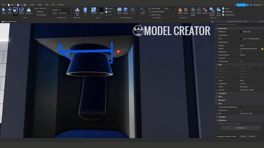
Task: Toggle Anchor on the selected part
Action: click(x=109, y=15)
